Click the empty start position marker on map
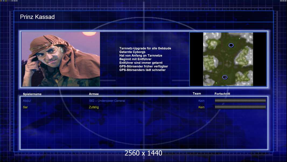Viewport: 287px width, 162px height. click(231, 45)
